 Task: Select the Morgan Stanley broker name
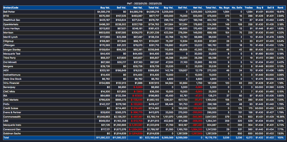click(12, 50)
